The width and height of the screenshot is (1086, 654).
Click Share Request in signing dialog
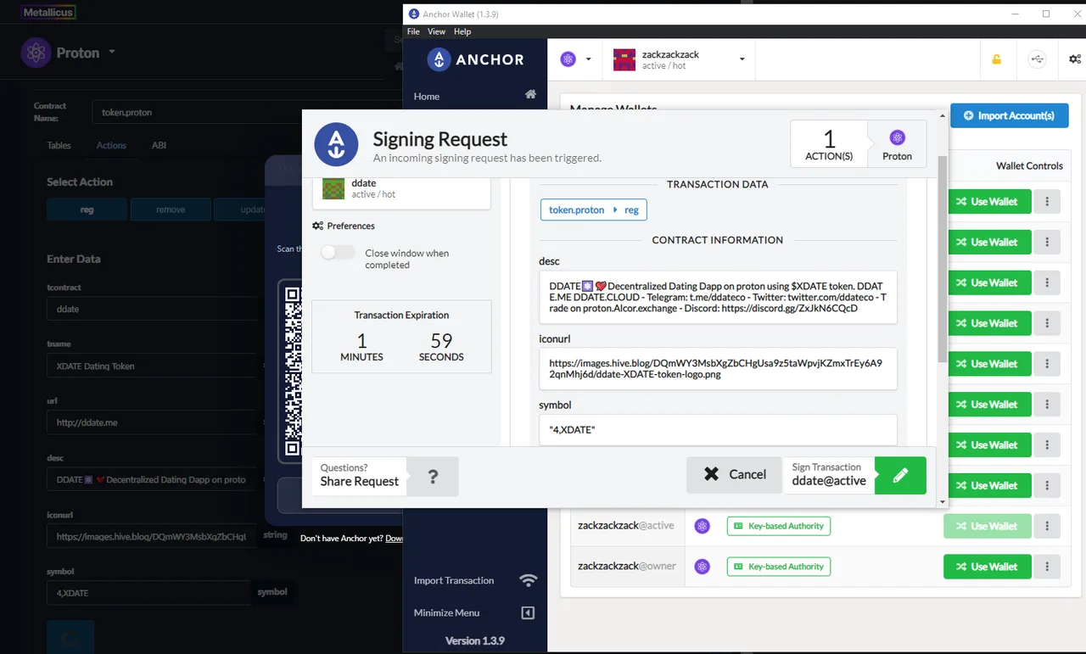tap(359, 481)
